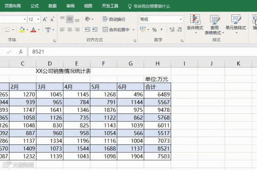Decrease font size with the smaller A icon

(53, 19)
